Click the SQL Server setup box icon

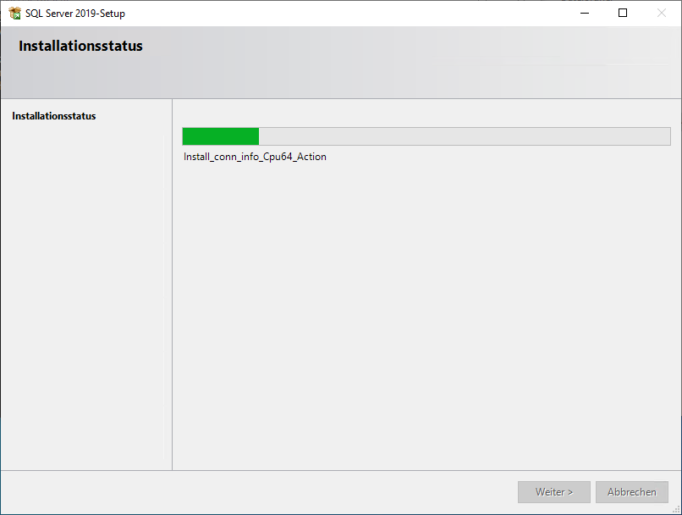14,14
